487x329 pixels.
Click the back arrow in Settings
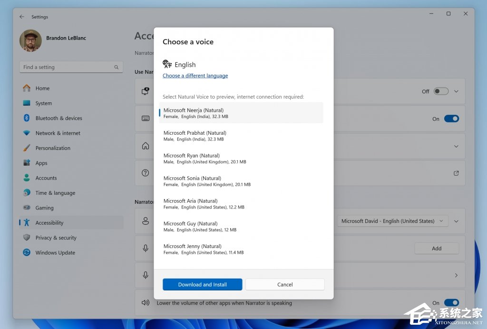tap(22, 17)
